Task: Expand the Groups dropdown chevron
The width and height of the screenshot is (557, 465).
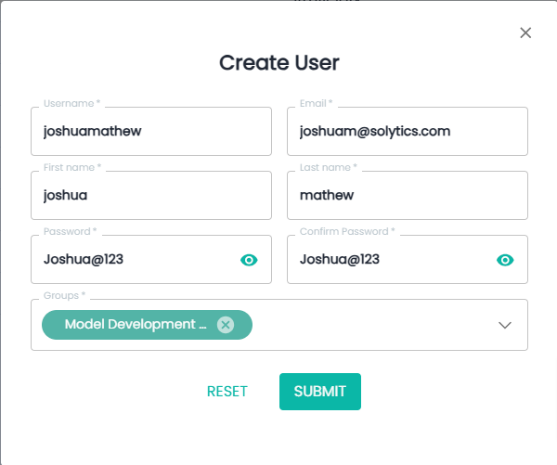Action: click(x=505, y=325)
